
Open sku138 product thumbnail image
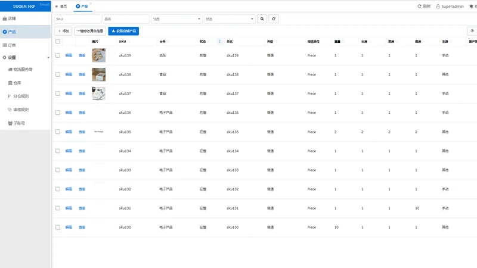tap(99, 74)
